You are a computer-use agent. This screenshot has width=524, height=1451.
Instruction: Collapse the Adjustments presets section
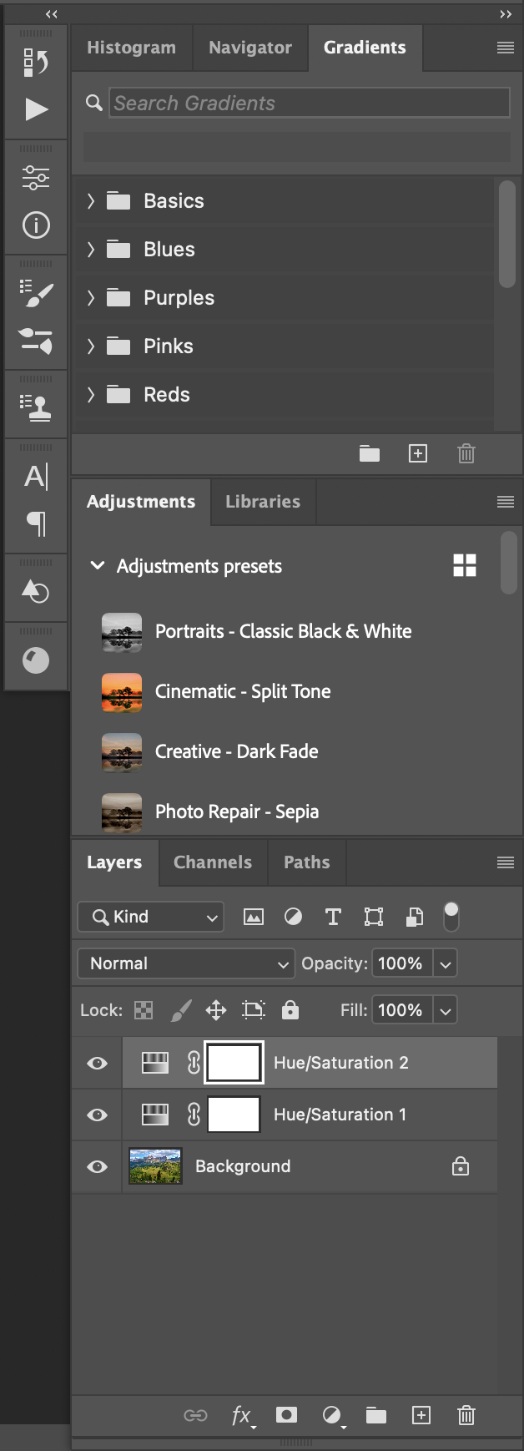coord(98,566)
